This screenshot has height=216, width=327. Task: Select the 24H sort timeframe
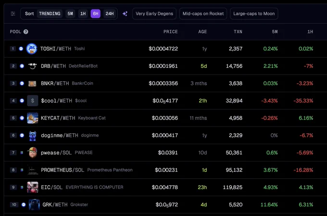pyautogui.click(x=110, y=14)
